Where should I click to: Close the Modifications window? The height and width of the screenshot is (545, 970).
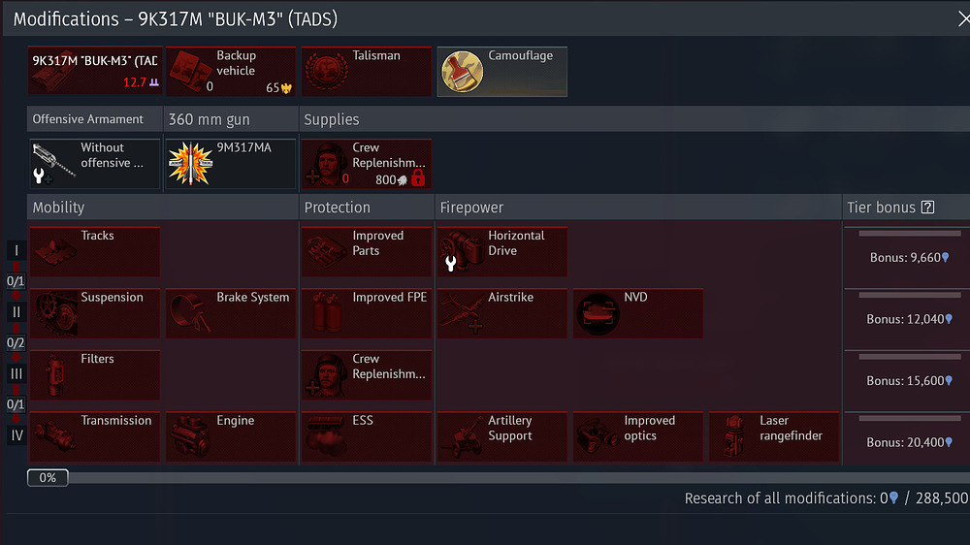[x=964, y=19]
